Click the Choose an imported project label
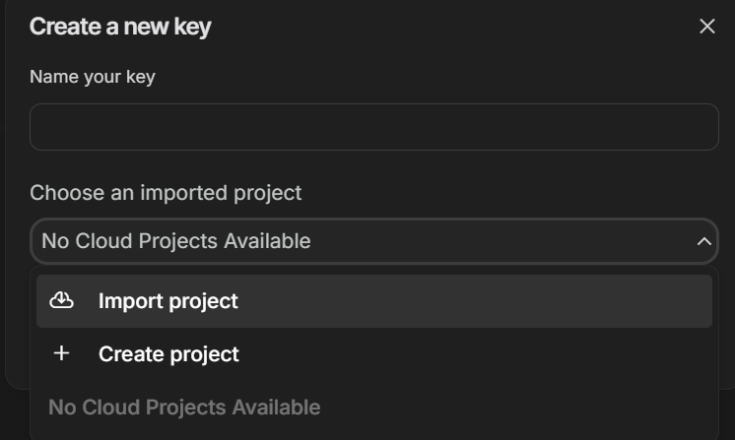 (x=166, y=193)
